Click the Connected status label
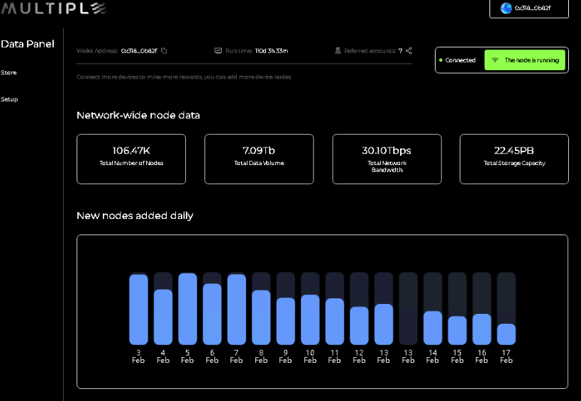Screen dimensions: 581x401 460,60
